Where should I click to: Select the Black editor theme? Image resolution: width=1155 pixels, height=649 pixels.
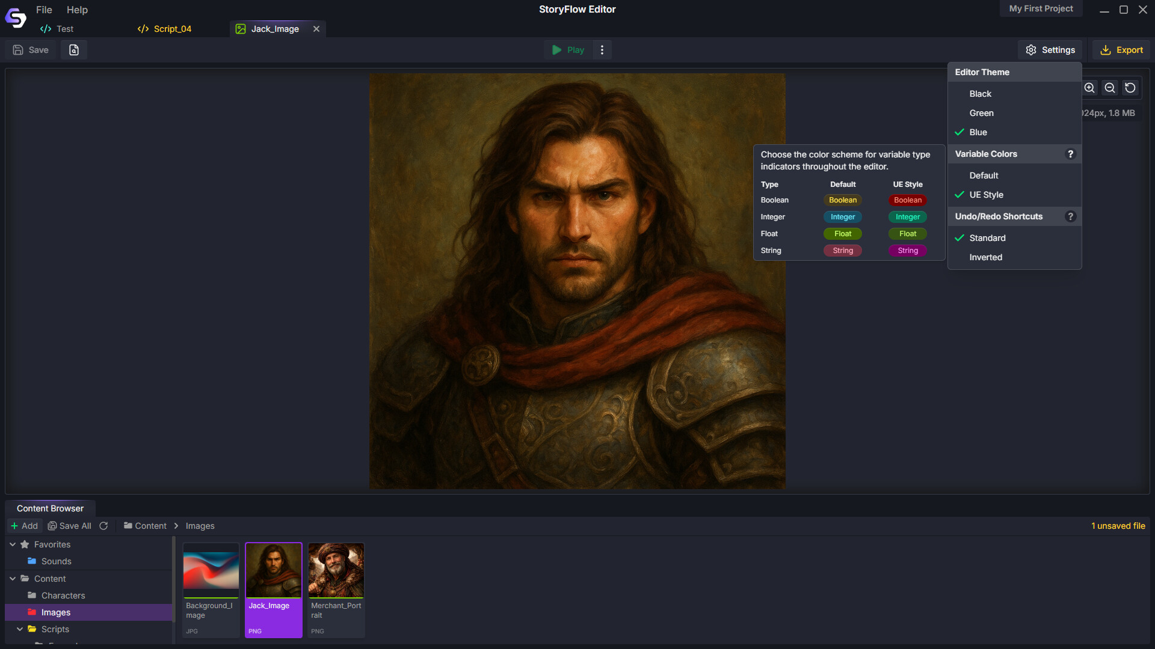click(x=980, y=93)
